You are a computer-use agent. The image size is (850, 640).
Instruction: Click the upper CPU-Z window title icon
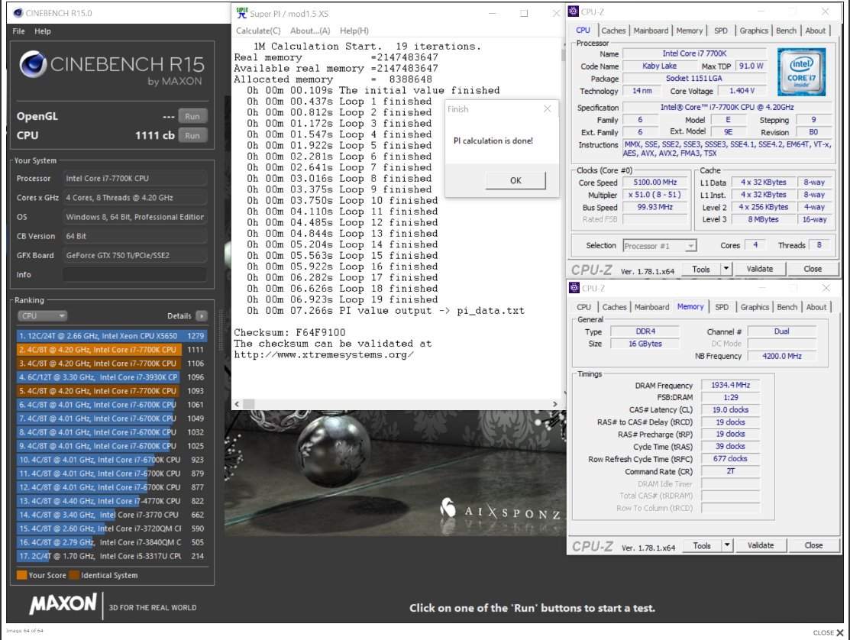click(x=574, y=11)
